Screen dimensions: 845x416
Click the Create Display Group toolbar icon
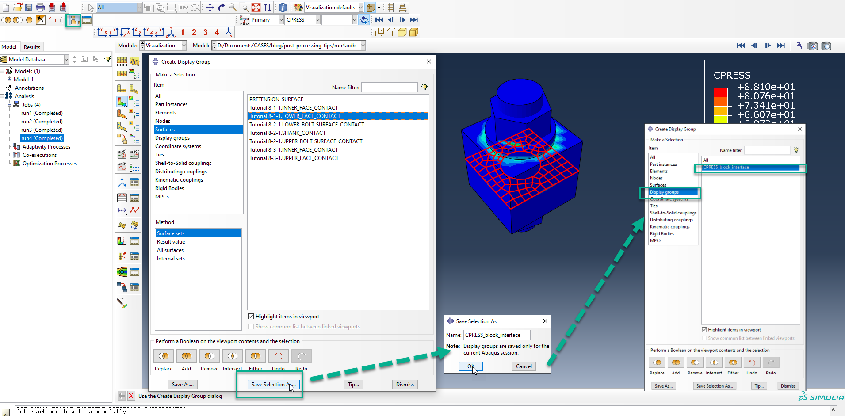pyautogui.click(x=73, y=20)
